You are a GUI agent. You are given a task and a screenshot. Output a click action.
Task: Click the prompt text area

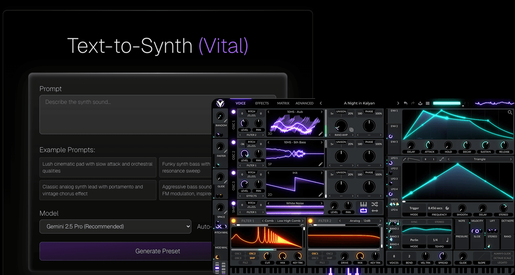pyautogui.click(x=157, y=115)
